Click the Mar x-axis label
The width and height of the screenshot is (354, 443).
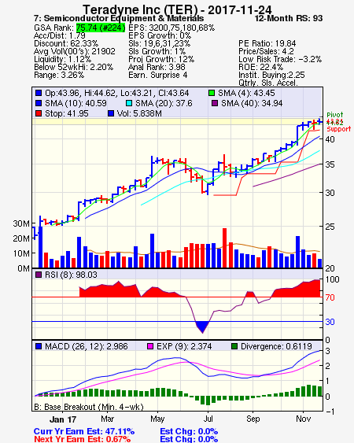click(107, 419)
